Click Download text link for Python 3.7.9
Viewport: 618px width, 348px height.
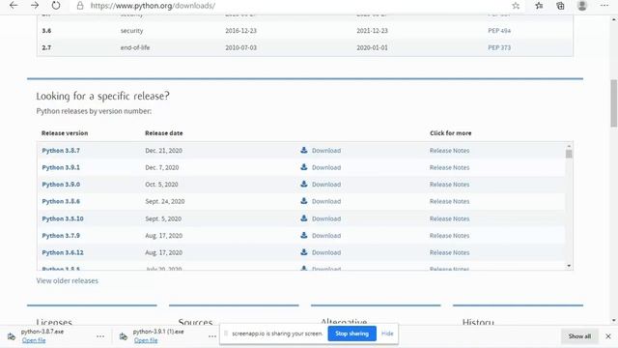pyautogui.click(x=326, y=236)
